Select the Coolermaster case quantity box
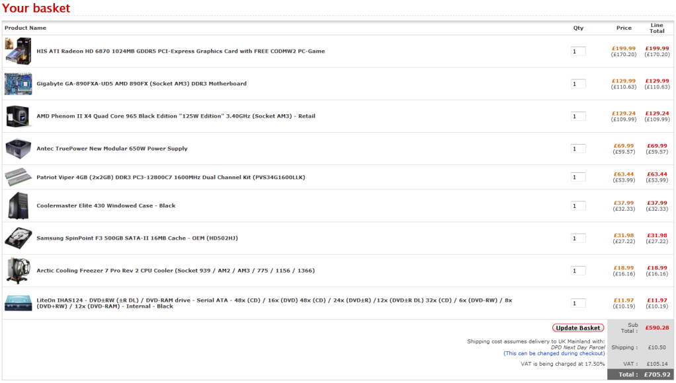 click(578, 205)
